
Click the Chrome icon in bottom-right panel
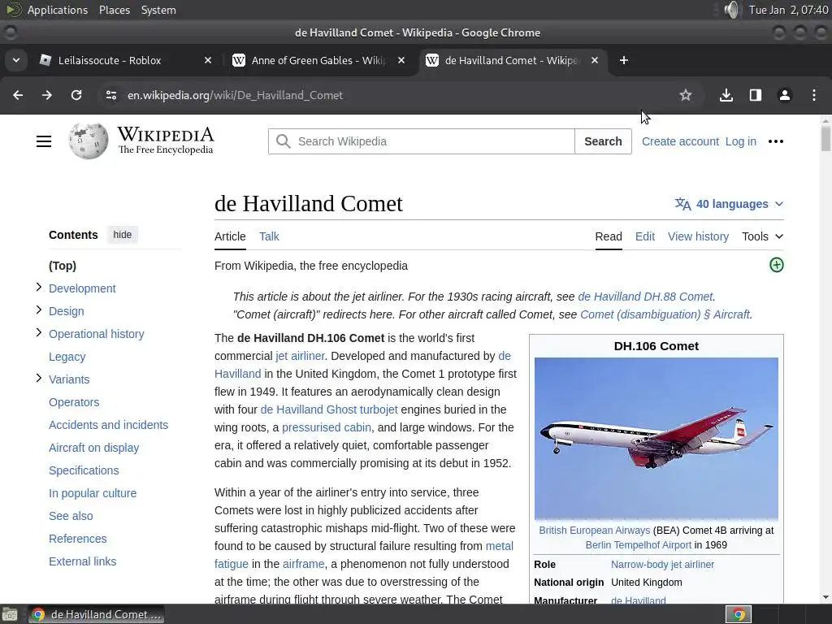pyautogui.click(x=739, y=614)
